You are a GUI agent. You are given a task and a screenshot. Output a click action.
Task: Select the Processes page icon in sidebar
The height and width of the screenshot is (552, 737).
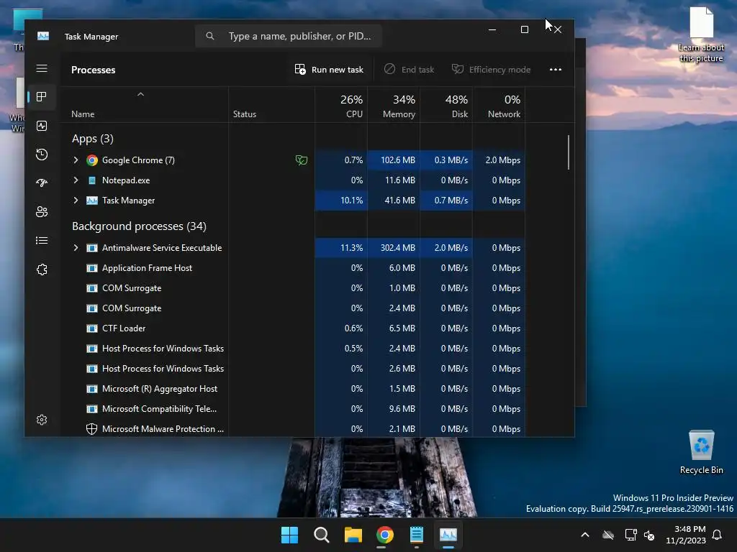[x=42, y=97]
